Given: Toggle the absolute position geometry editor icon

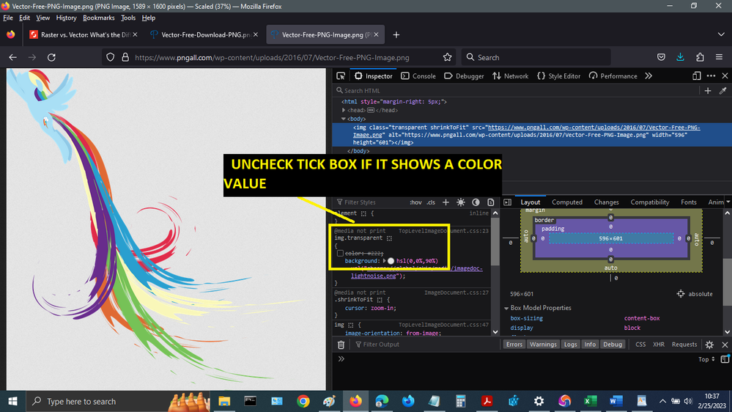Looking at the screenshot, I should coord(681,294).
